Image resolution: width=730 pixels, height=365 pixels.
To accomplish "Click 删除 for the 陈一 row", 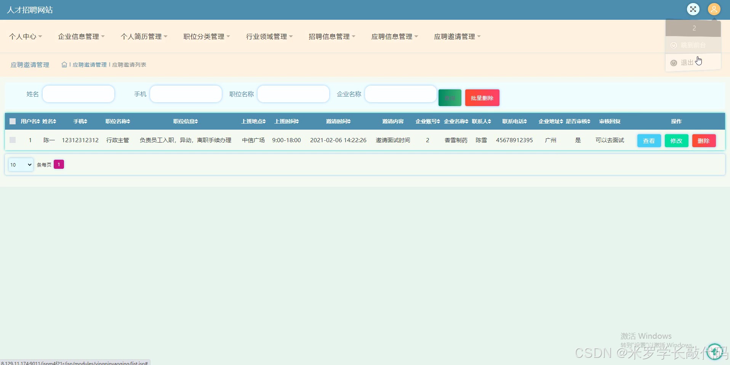I will click(704, 141).
